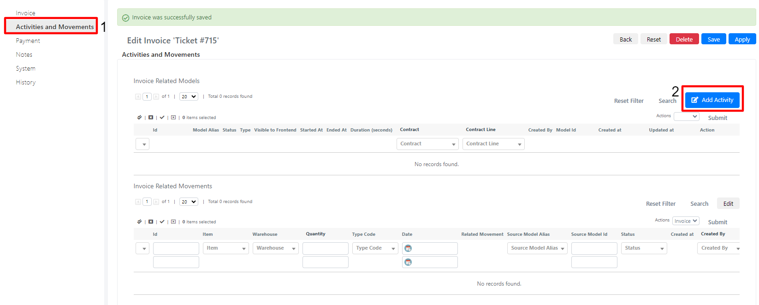Image resolution: width=759 pixels, height=305 pixels.
Task: Sort by Quantity column header
Action: 315,234
